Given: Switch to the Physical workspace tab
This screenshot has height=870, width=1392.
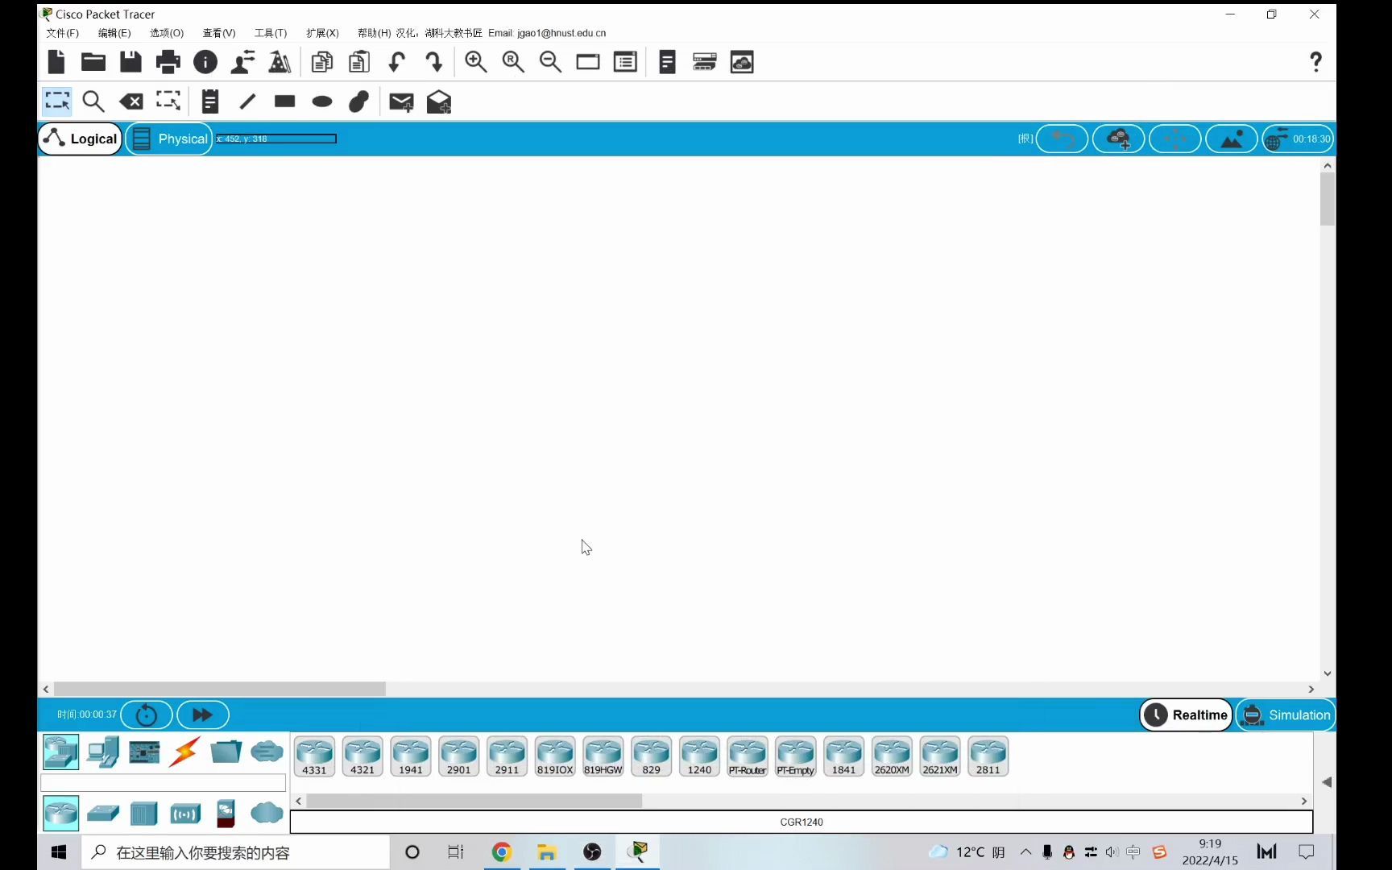Looking at the screenshot, I should coord(169,139).
